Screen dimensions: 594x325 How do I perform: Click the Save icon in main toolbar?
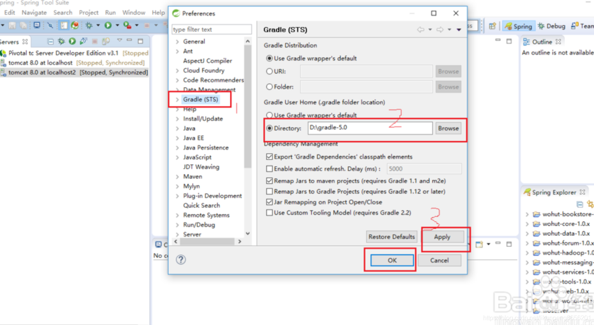click(12, 25)
